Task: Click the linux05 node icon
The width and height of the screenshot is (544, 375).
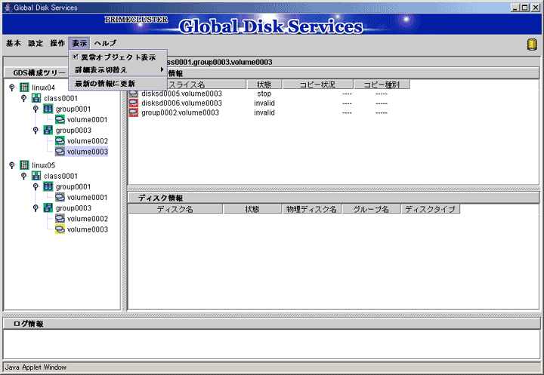Action: (24, 165)
